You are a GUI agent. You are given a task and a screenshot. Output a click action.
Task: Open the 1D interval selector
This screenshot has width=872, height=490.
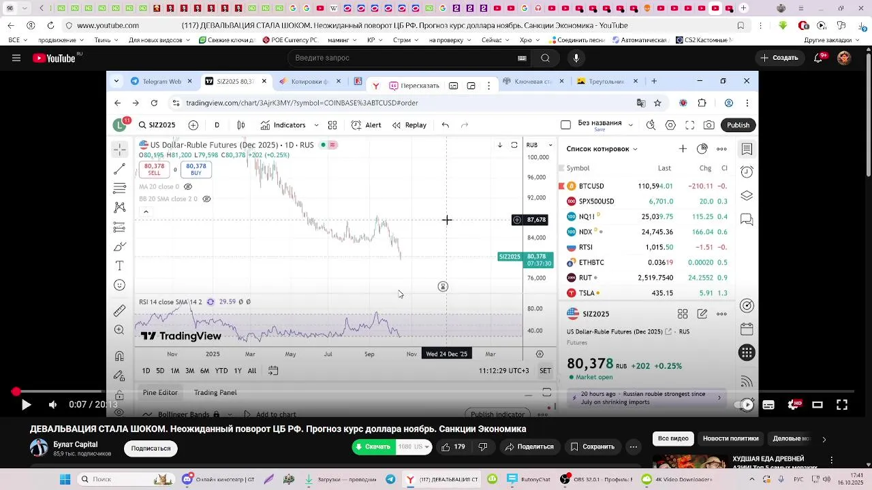pyautogui.click(x=217, y=125)
